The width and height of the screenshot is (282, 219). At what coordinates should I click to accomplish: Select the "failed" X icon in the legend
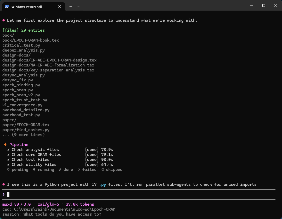tap(79, 169)
